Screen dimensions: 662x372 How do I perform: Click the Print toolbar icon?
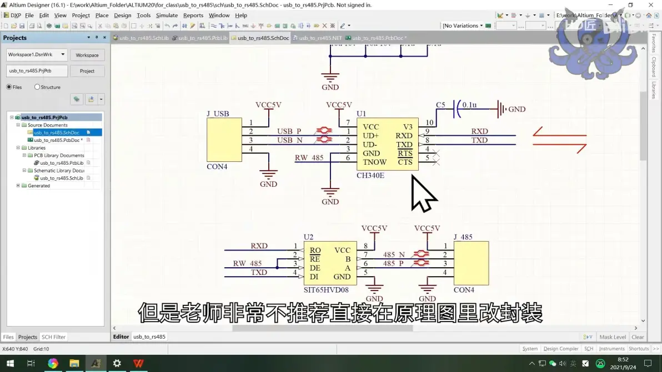click(32, 26)
